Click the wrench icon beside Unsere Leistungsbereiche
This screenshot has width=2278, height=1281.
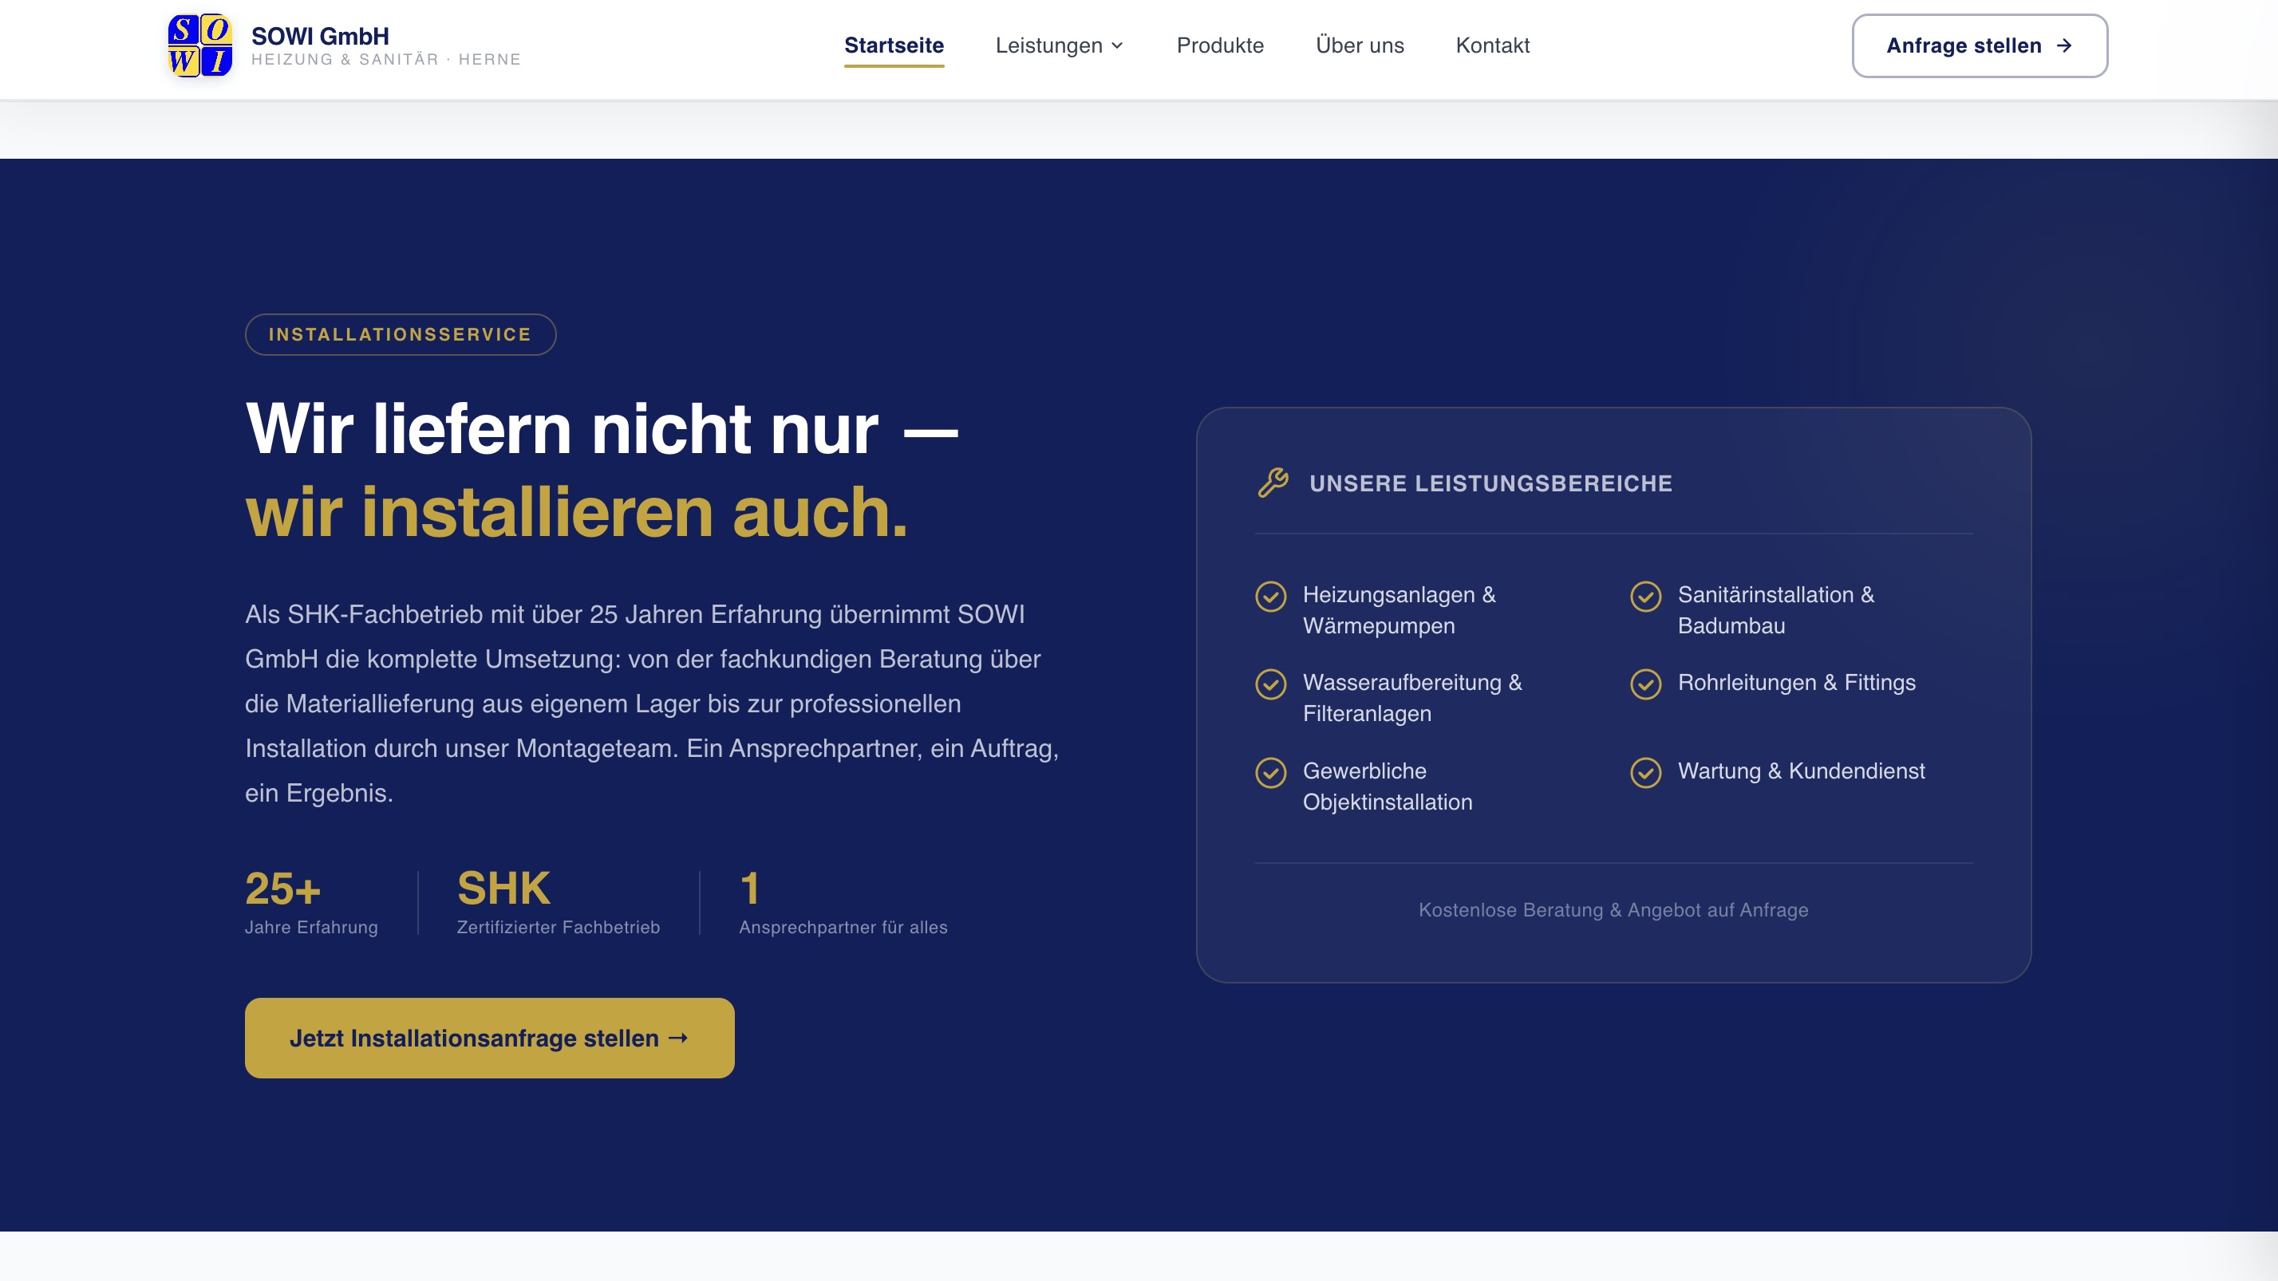point(1273,483)
